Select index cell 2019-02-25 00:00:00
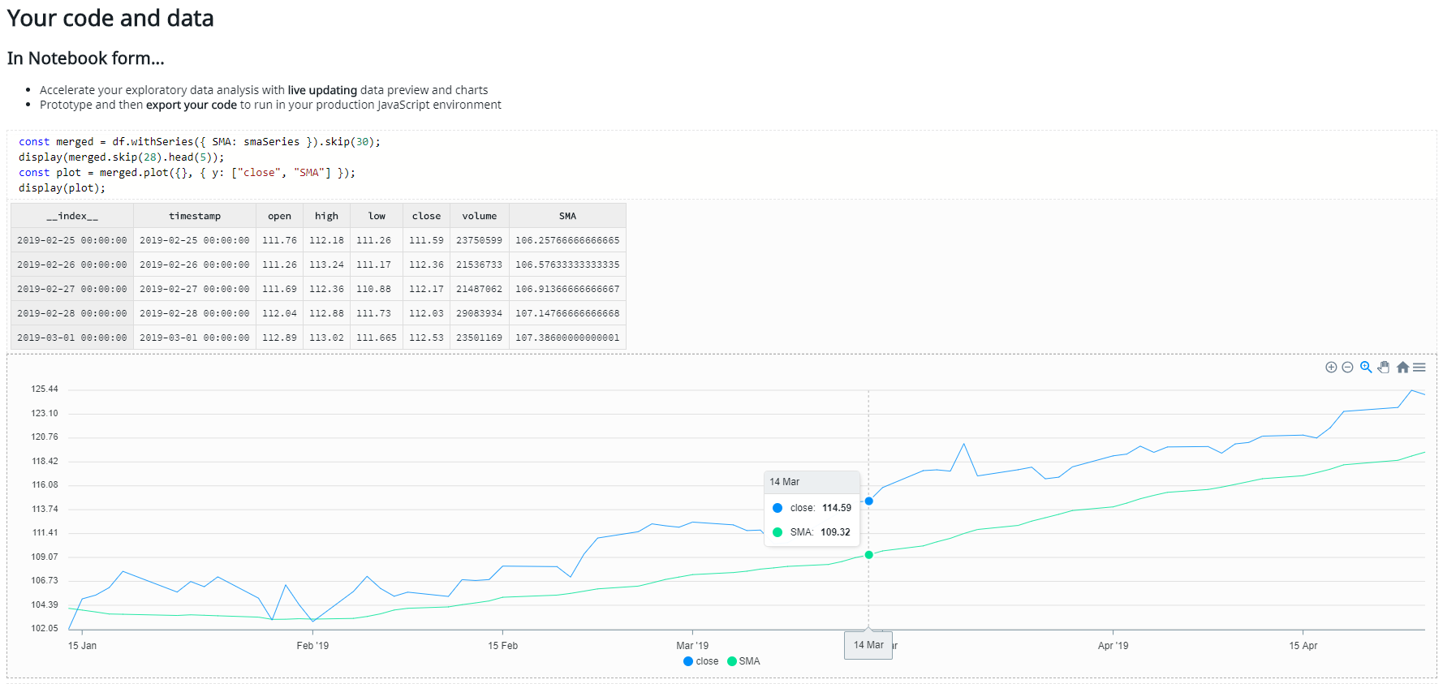 tap(72, 240)
